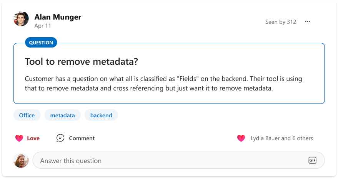Viewport: 338px width, 179px height.
Task: Click the reaction heart beside Lydia Bauer
Action: point(241,138)
